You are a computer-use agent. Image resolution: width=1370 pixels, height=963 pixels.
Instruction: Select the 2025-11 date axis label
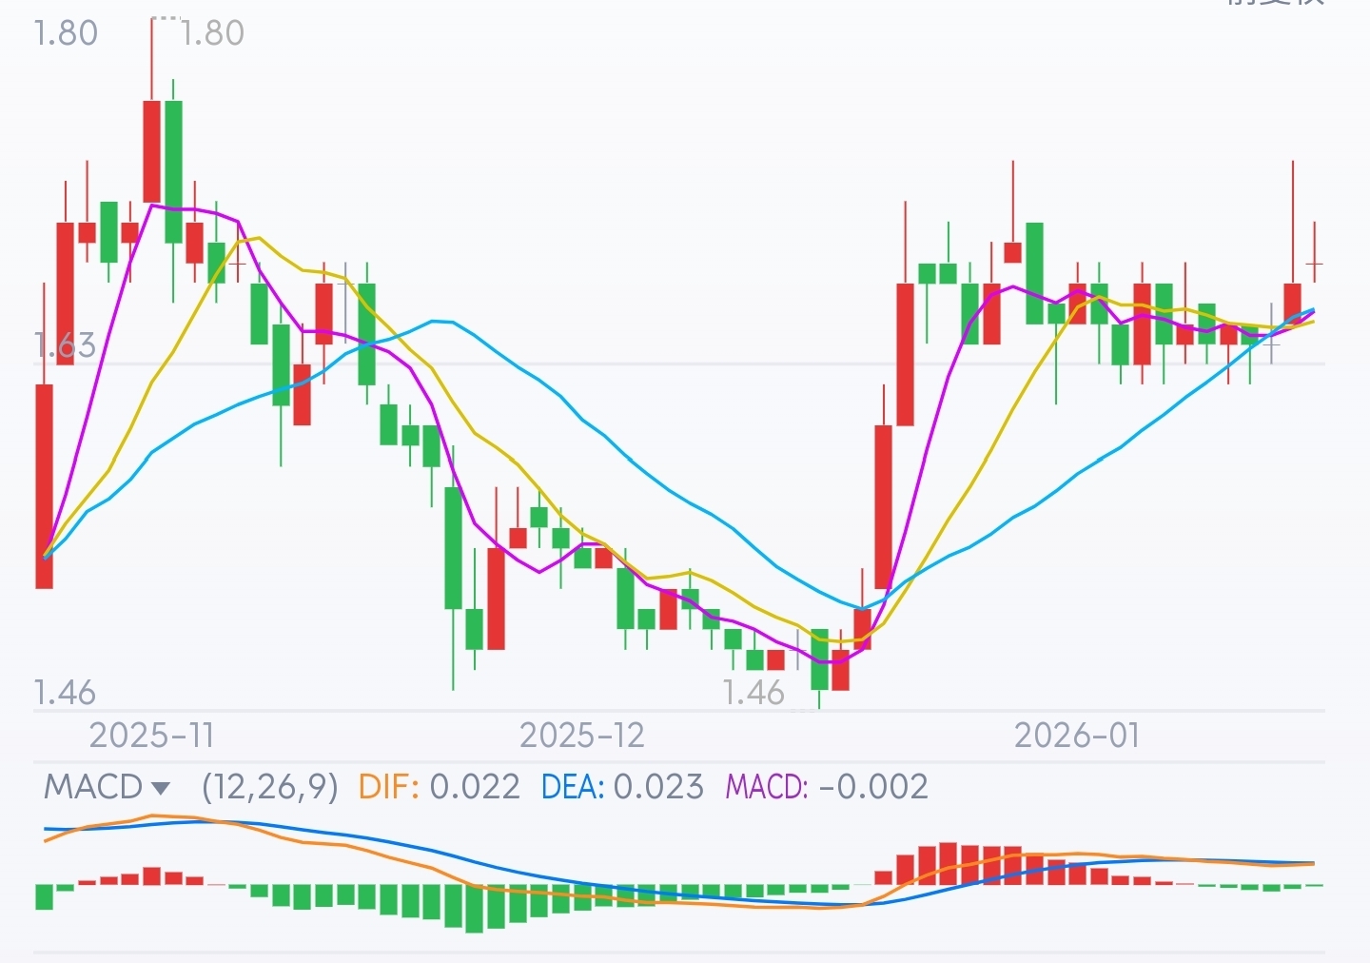pyautogui.click(x=151, y=736)
